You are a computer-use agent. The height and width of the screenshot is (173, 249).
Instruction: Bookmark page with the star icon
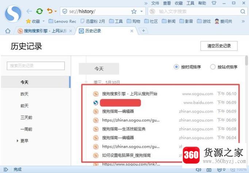(x=134, y=11)
